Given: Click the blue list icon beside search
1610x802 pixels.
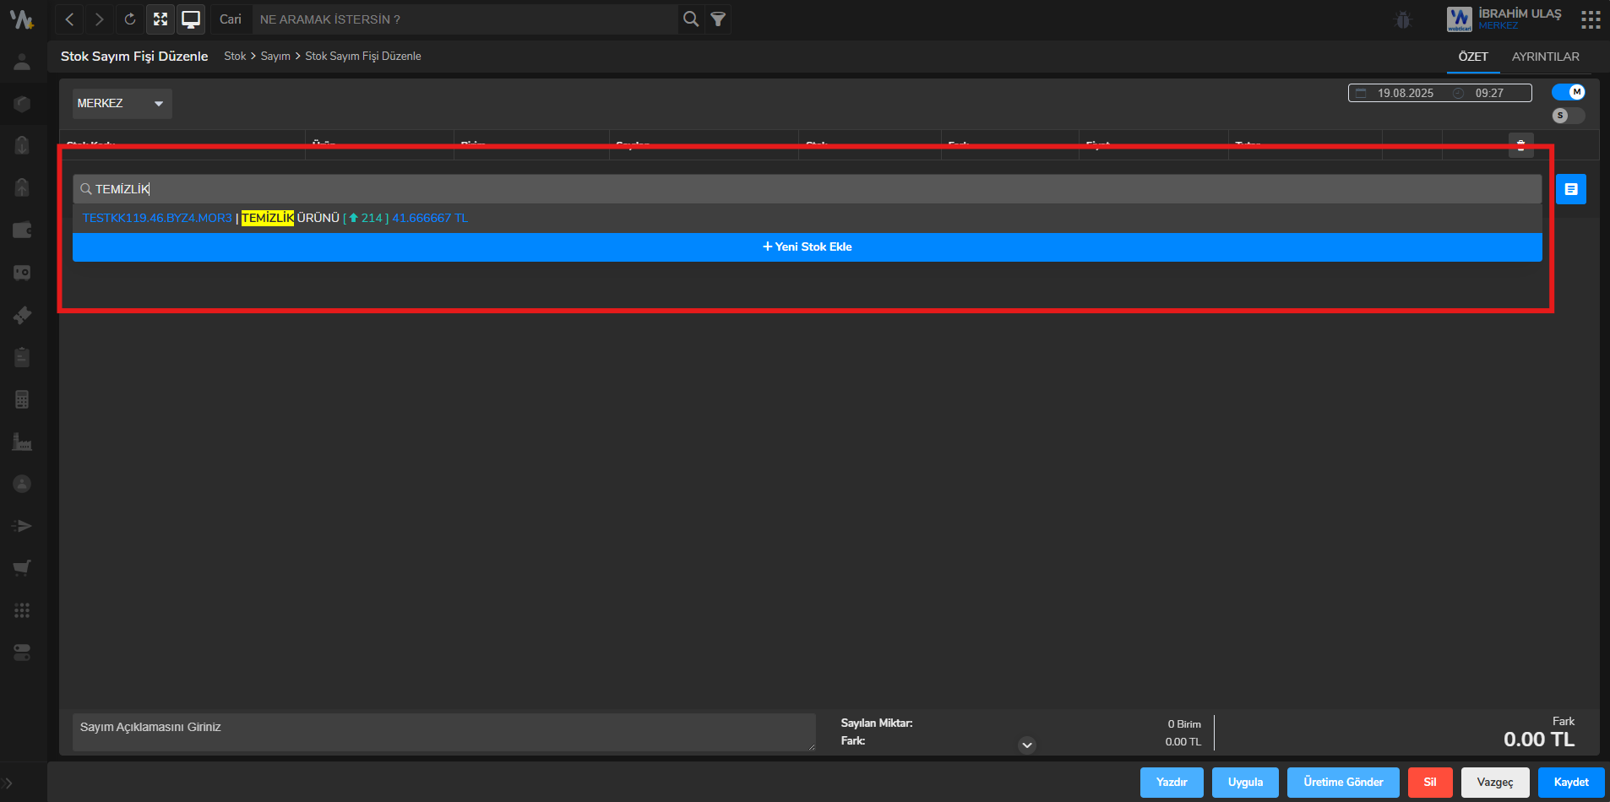Looking at the screenshot, I should 1570,189.
